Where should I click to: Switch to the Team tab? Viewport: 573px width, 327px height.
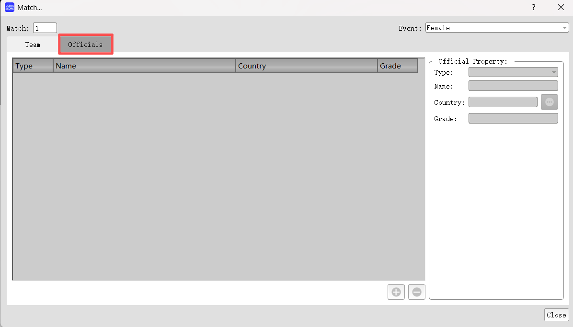[33, 45]
